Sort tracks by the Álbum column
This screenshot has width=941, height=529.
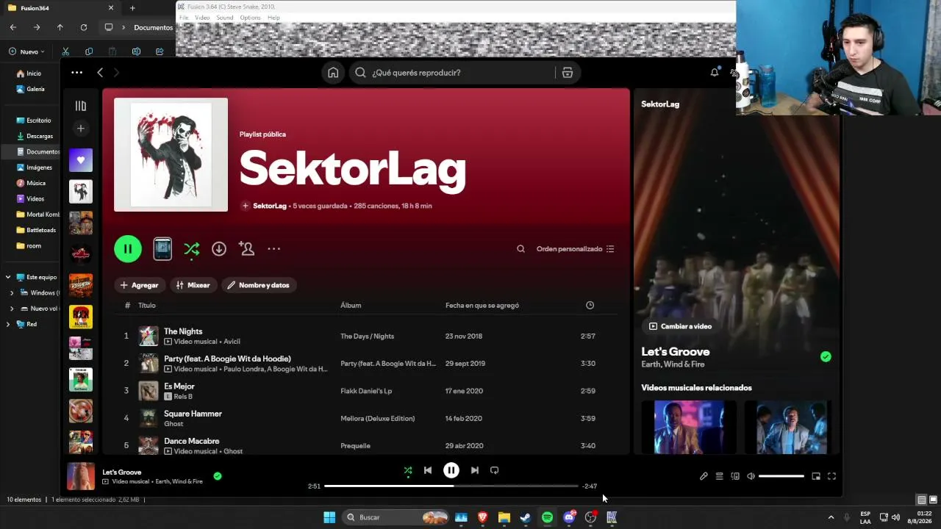click(351, 306)
